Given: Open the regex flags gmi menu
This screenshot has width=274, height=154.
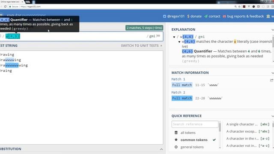Looking at the screenshot, I should [x=152, y=36].
